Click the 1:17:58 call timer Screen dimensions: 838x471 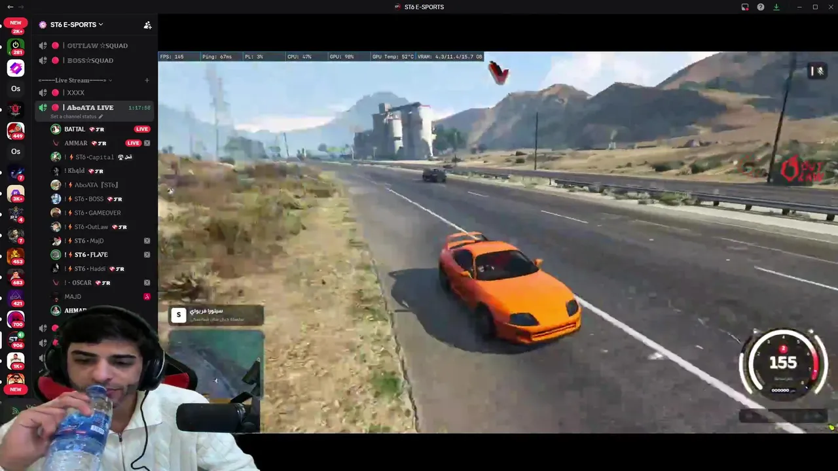[x=139, y=108]
